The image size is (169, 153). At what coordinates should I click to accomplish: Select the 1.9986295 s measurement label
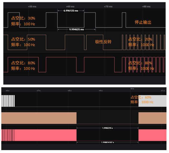tap(108, 128)
